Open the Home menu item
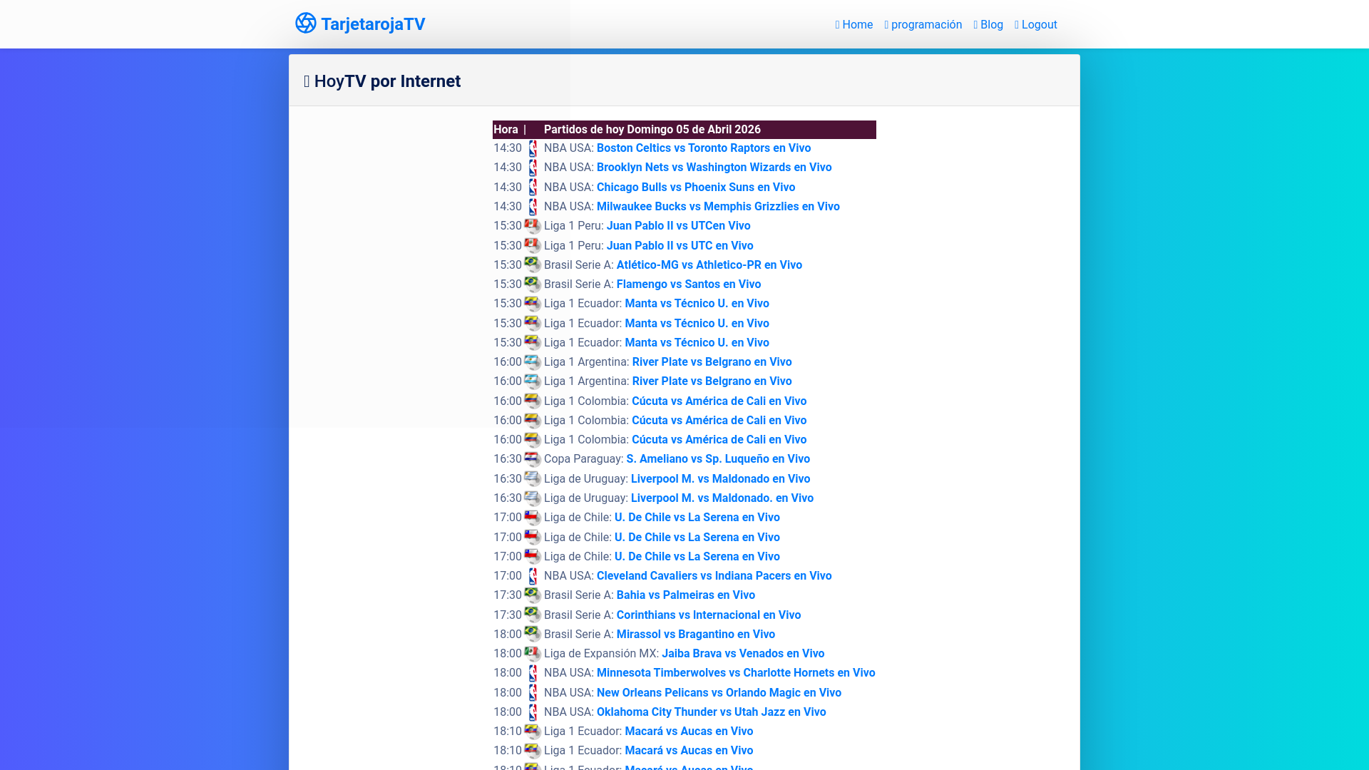 point(854,25)
